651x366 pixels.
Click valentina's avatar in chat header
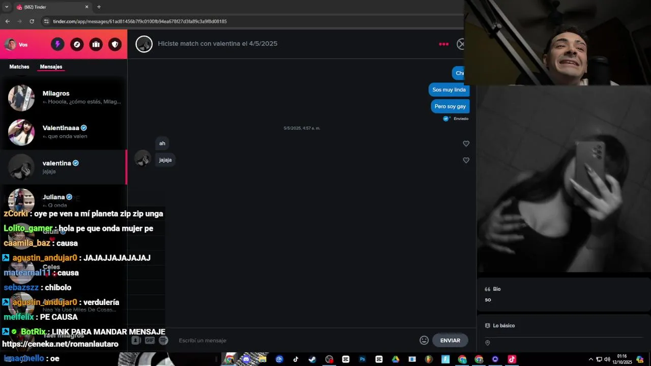144,44
